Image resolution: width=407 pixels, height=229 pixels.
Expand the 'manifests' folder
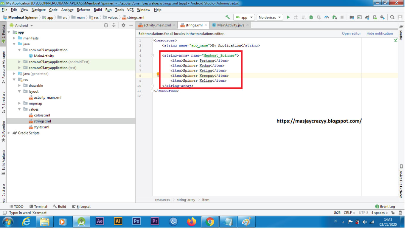pos(14,38)
